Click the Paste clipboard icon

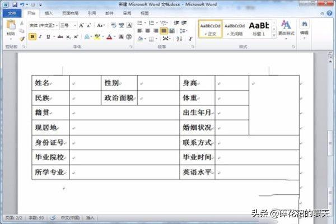click(x=11, y=25)
